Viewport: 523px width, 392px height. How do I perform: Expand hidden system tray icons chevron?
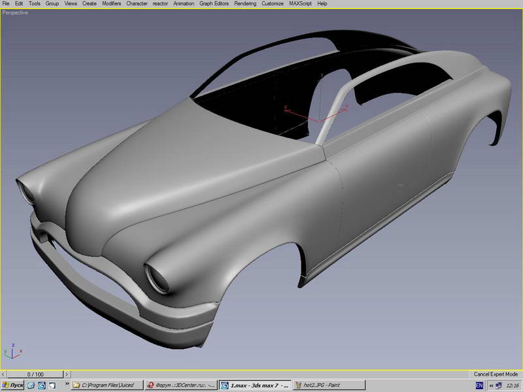point(491,385)
